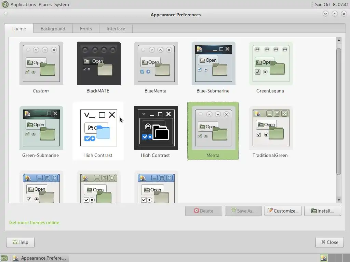
Task: Switch to the Theme tab
Action: [x=19, y=29]
